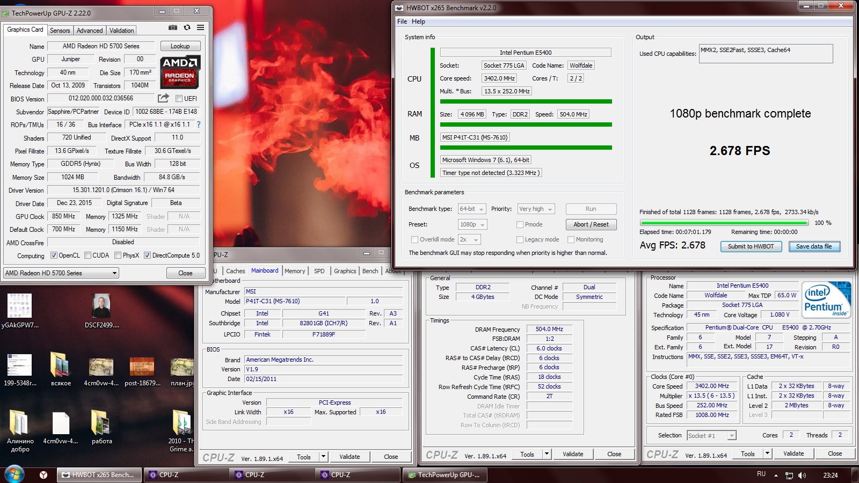Open the Benchmark type 64-bit dropdown
This screenshot has width=859, height=483.
point(472,209)
